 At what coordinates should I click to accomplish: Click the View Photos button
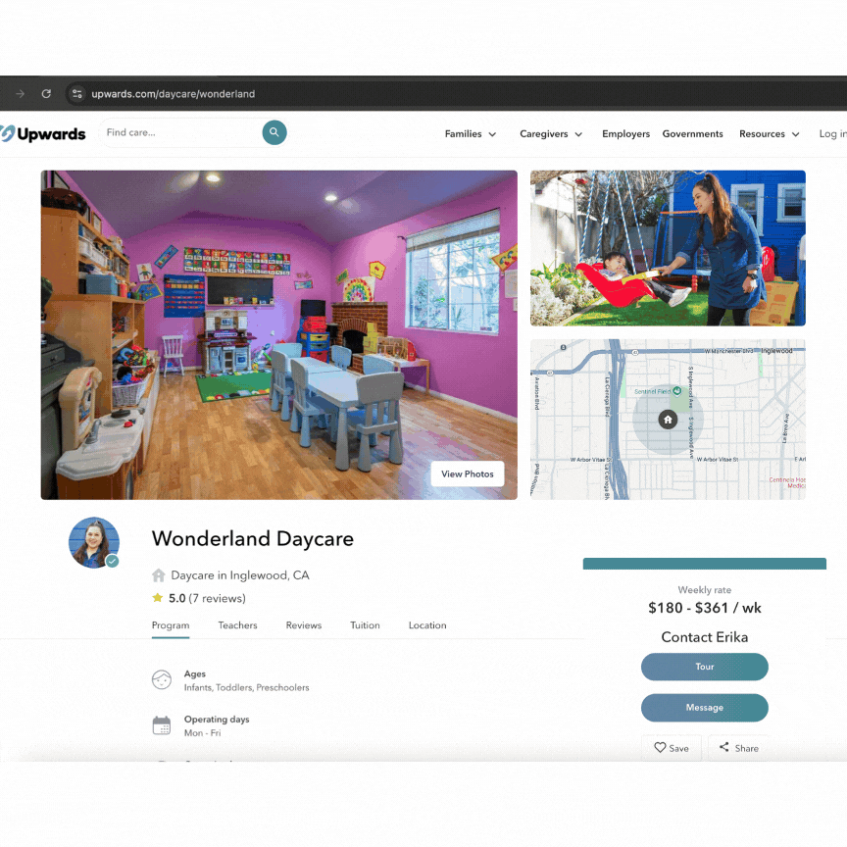coord(468,473)
